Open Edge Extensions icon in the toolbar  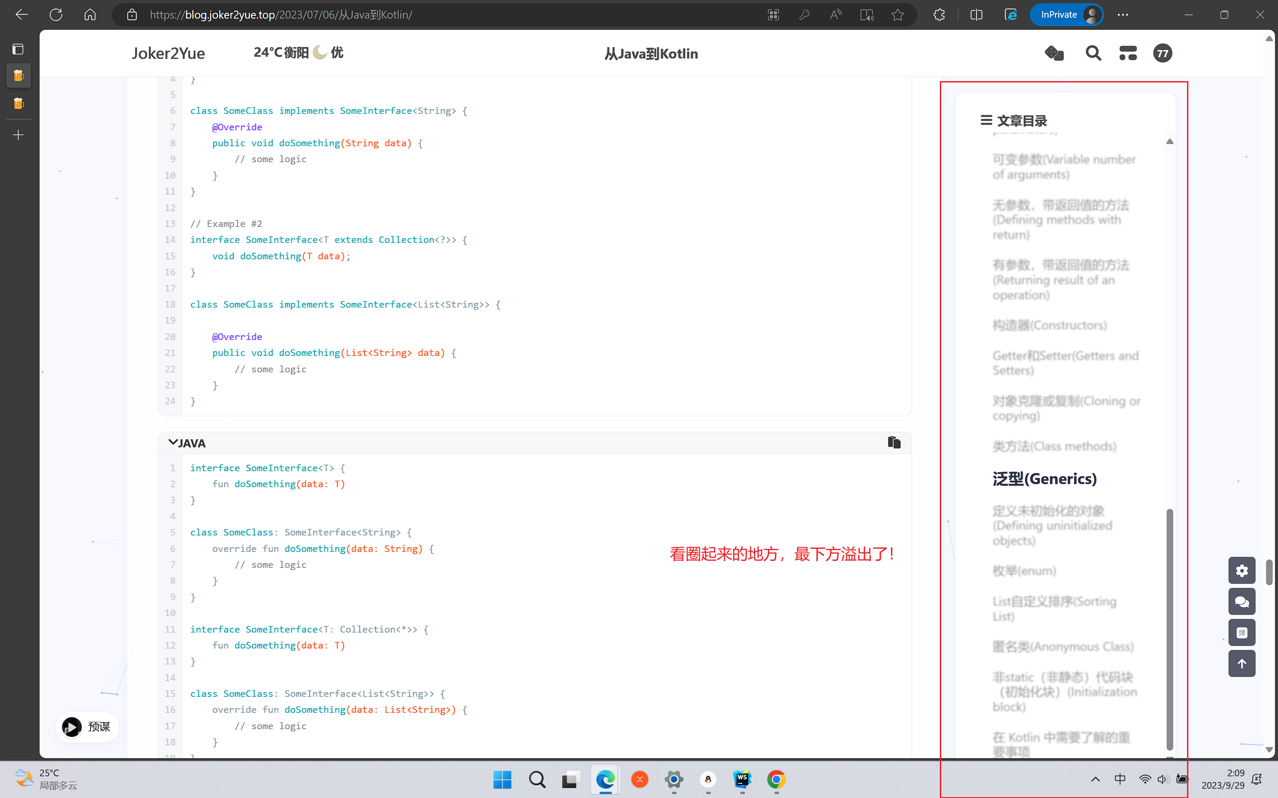pos(939,14)
